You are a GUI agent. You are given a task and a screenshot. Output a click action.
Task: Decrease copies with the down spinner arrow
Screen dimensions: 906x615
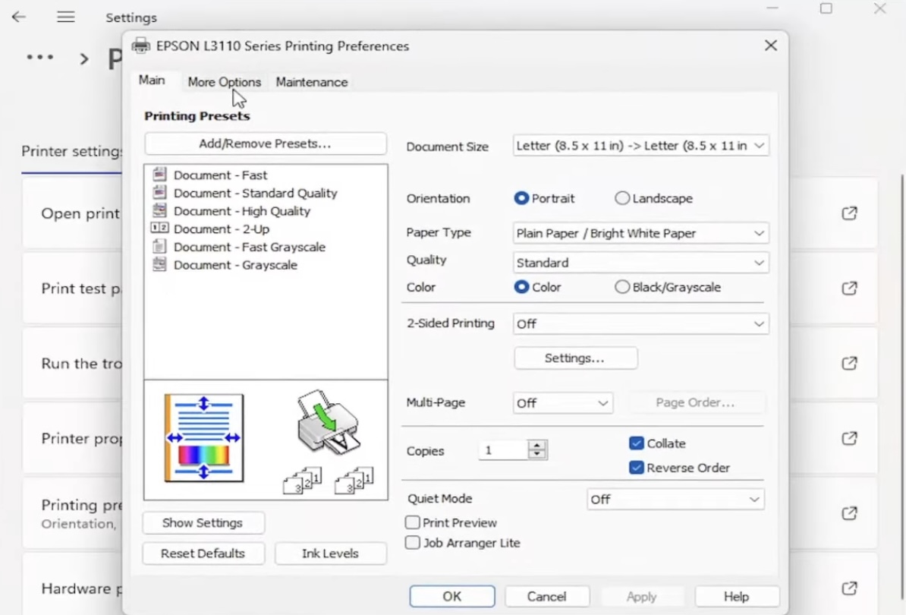pos(537,454)
